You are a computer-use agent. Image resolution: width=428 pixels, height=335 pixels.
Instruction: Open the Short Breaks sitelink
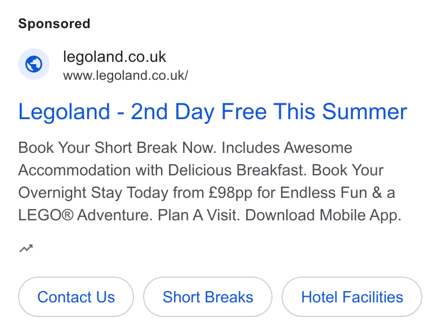pos(208,297)
